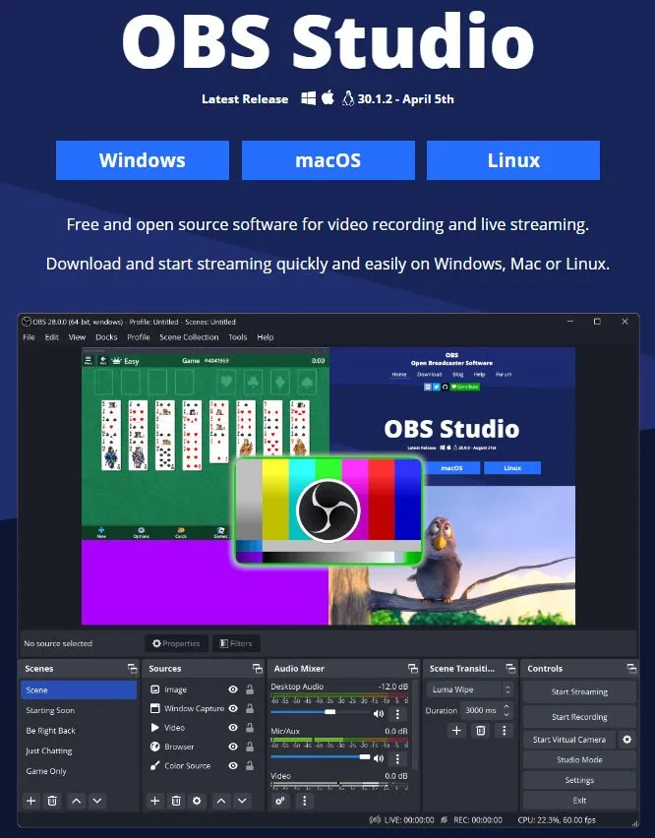655x838 pixels.
Task: Open Mic/Aux options menu
Action: pyautogui.click(x=397, y=758)
